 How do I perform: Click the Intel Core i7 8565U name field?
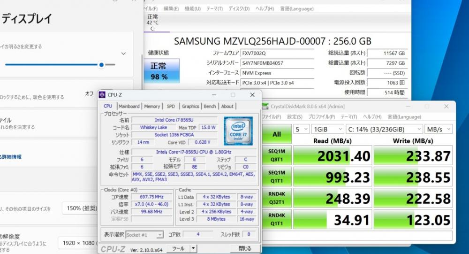click(174, 120)
